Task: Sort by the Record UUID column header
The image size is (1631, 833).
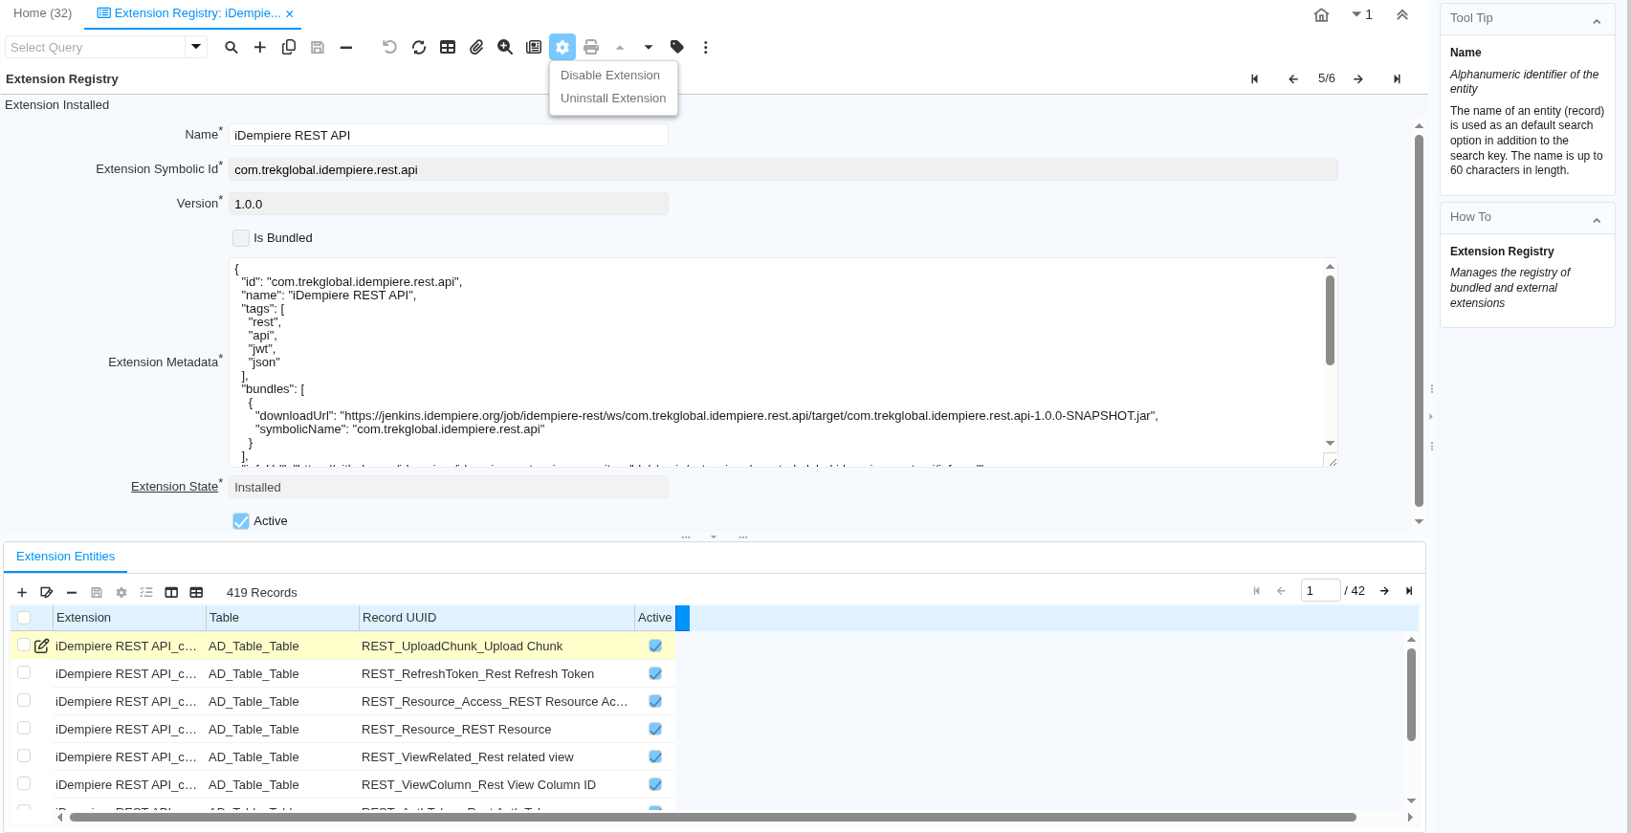Action: pyautogui.click(x=496, y=618)
